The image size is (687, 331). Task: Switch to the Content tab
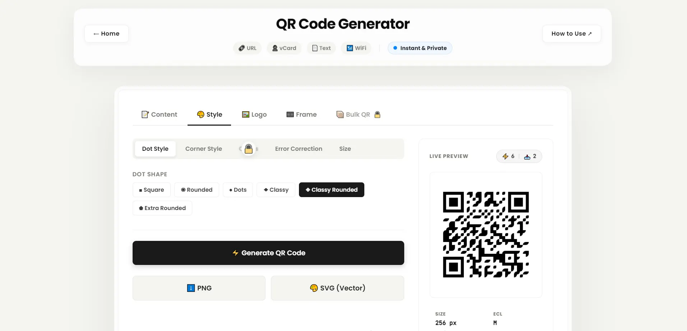(160, 115)
